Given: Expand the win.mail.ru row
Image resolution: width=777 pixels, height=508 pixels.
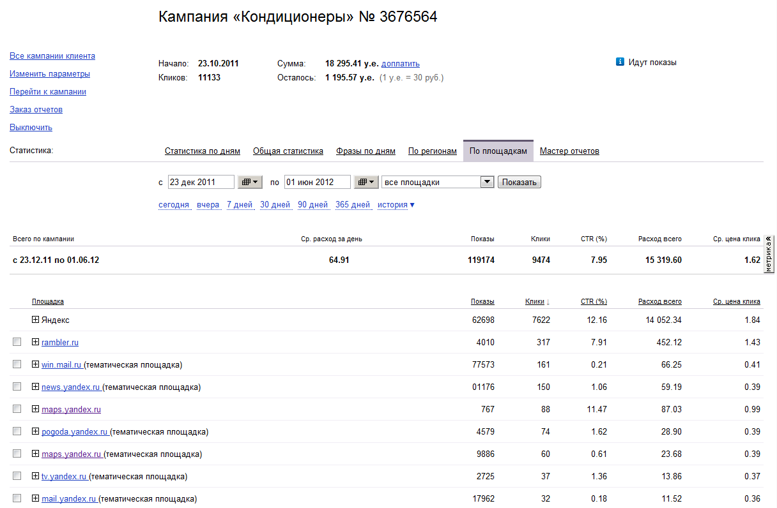Looking at the screenshot, I should 36,364.
